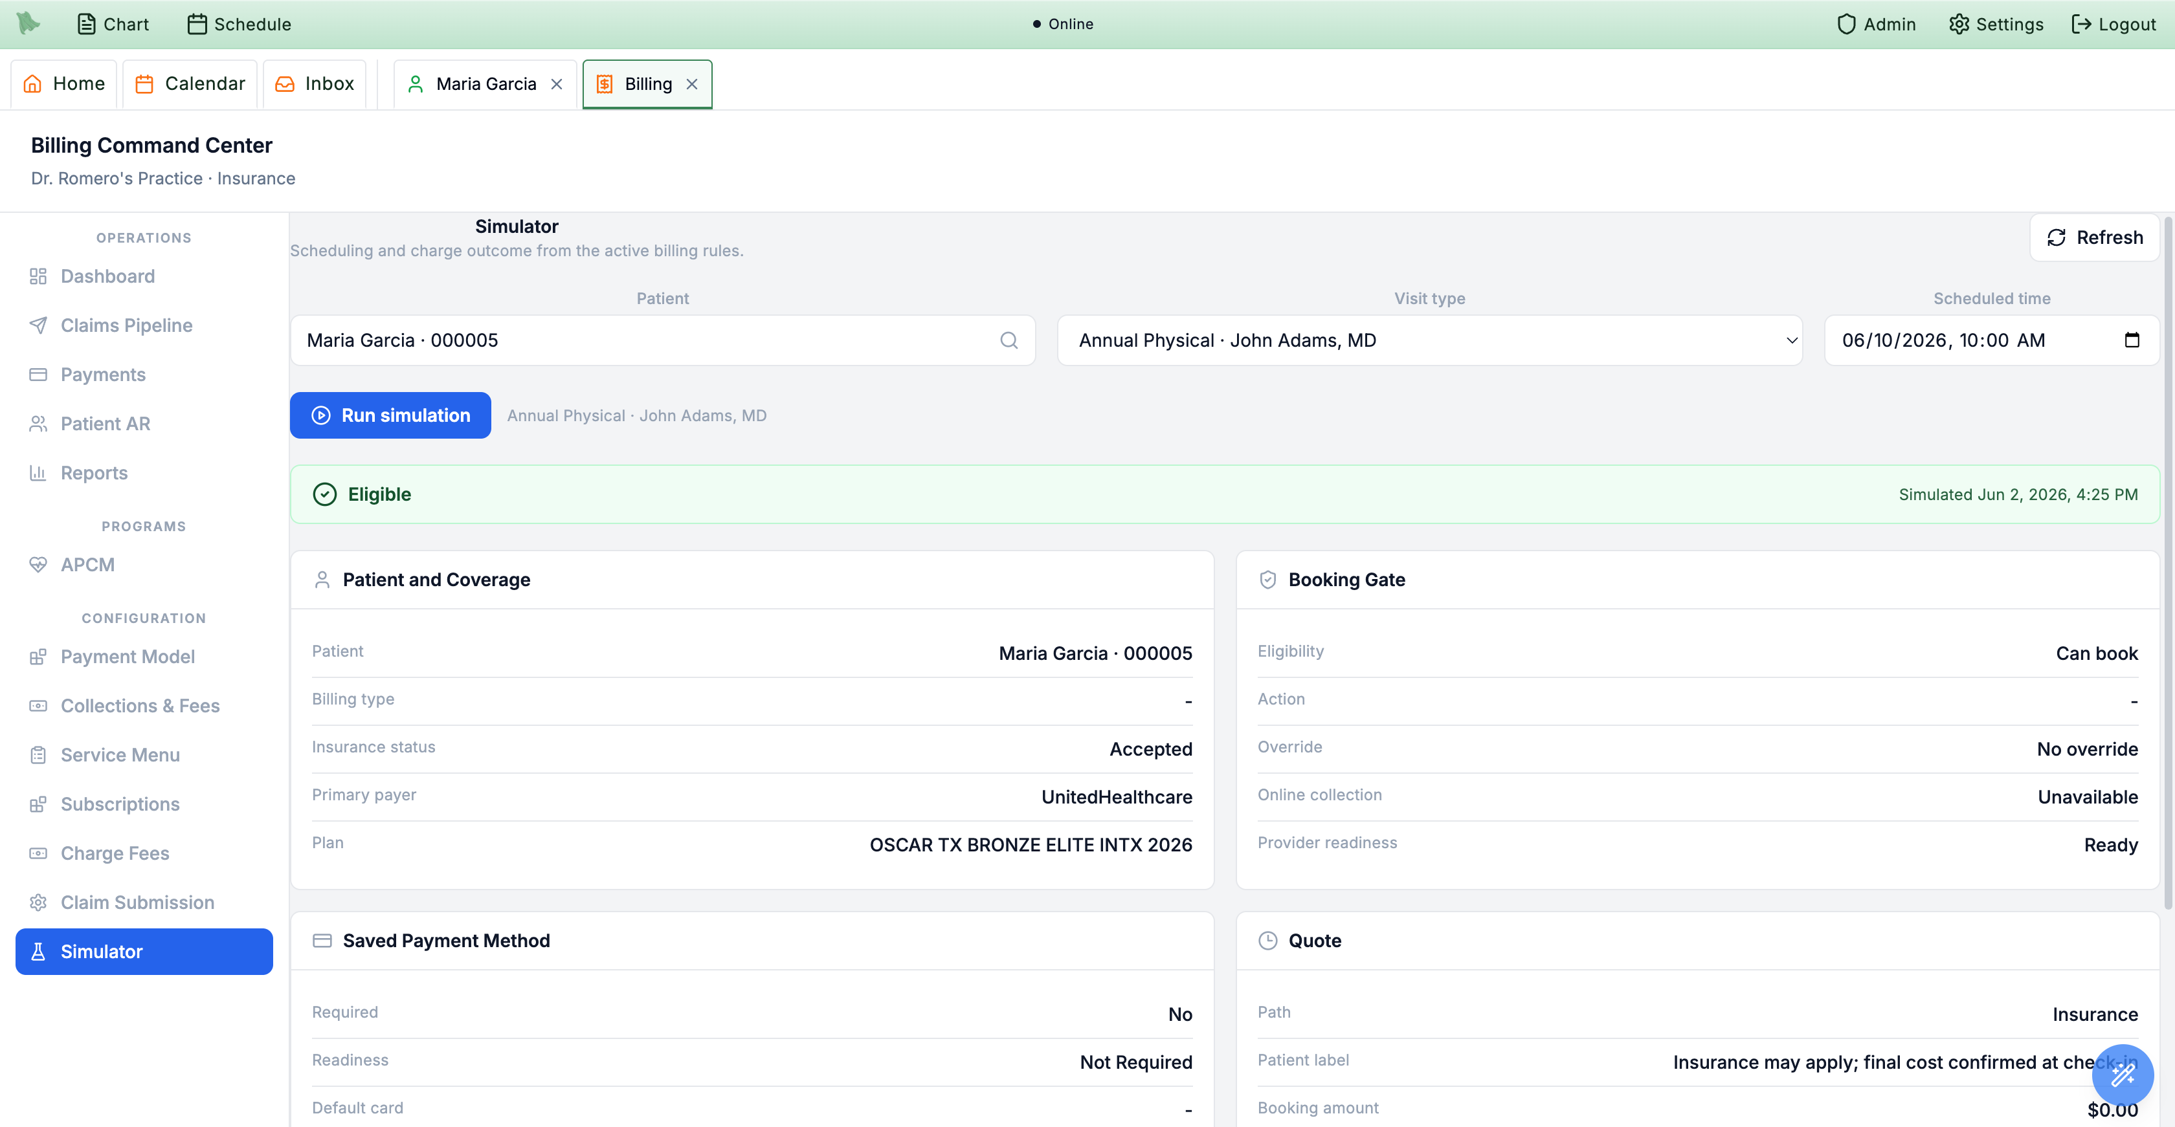Click the Patient search field
Viewport: 2175px width, 1127px height.
(x=663, y=340)
